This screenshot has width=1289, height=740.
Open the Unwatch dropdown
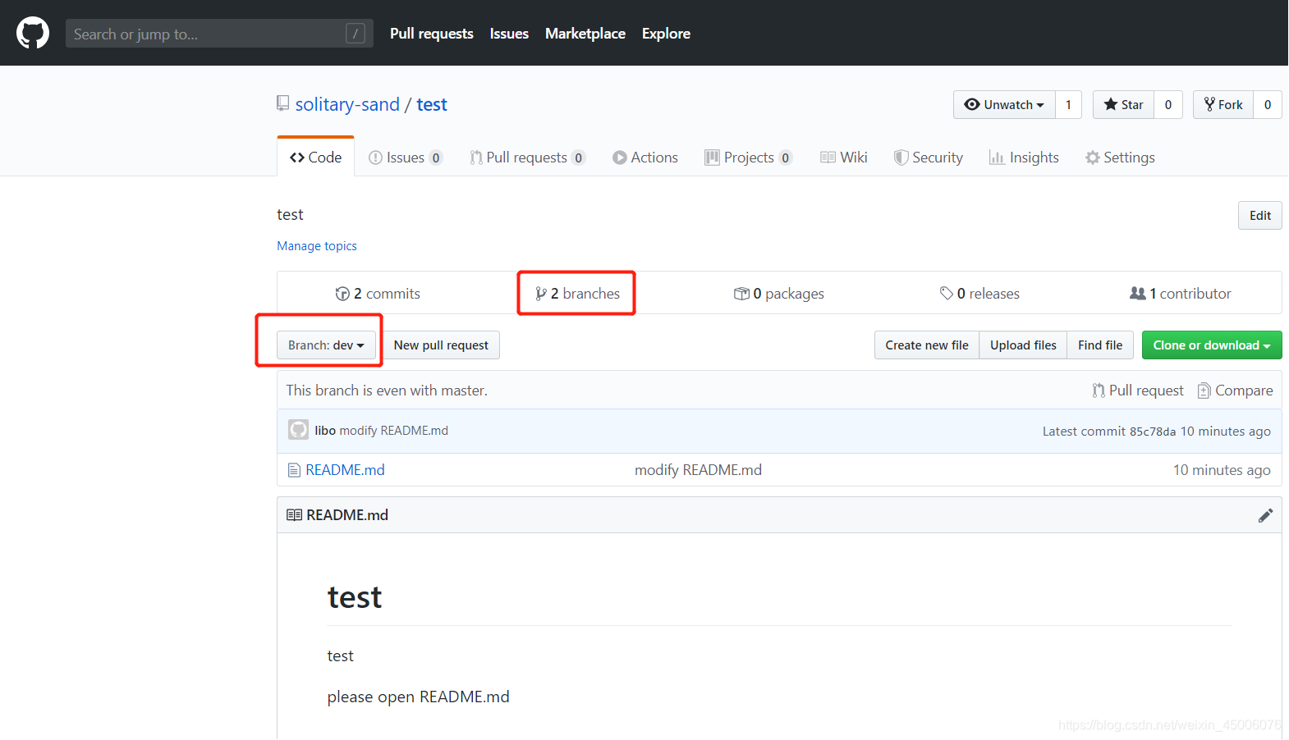pyautogui.click(x=1004, y=104)
